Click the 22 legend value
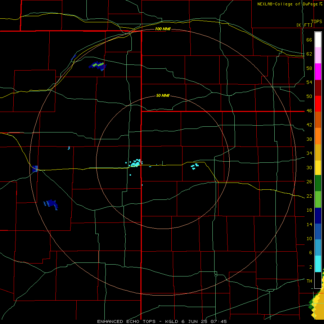 coord(309,196)
